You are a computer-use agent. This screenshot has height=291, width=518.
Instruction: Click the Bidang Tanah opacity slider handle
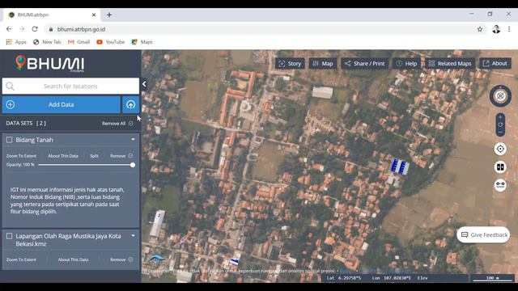click(x=133, y=165)
